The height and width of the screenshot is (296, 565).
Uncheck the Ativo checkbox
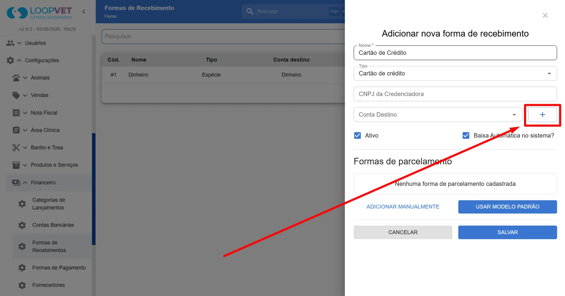(357, 135)
